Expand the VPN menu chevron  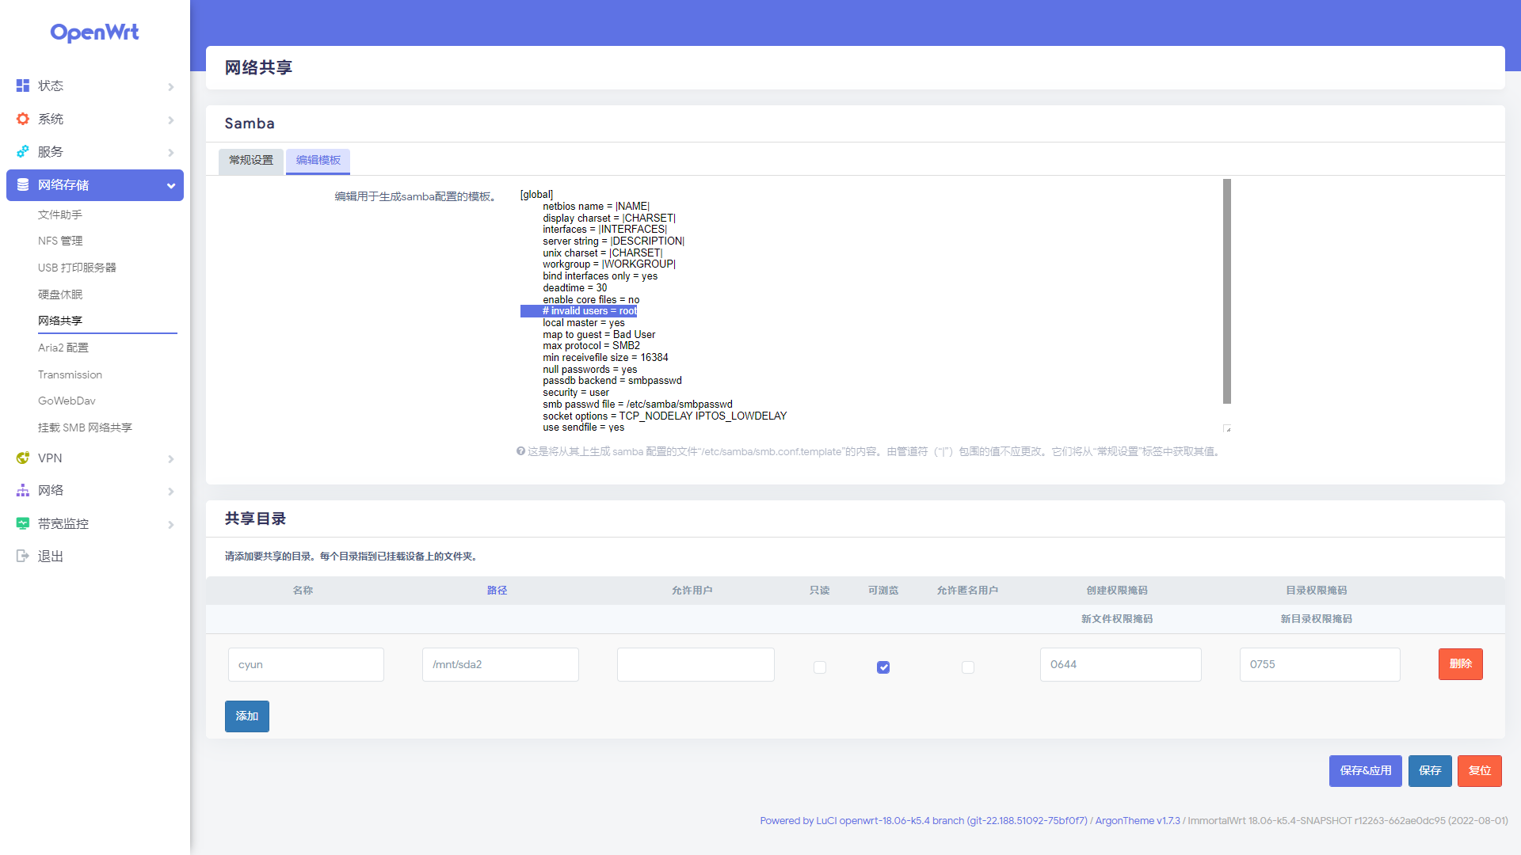pyautogui.click(x=171, y=458)
